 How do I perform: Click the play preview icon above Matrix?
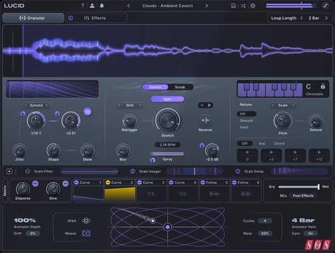(9, 171)
